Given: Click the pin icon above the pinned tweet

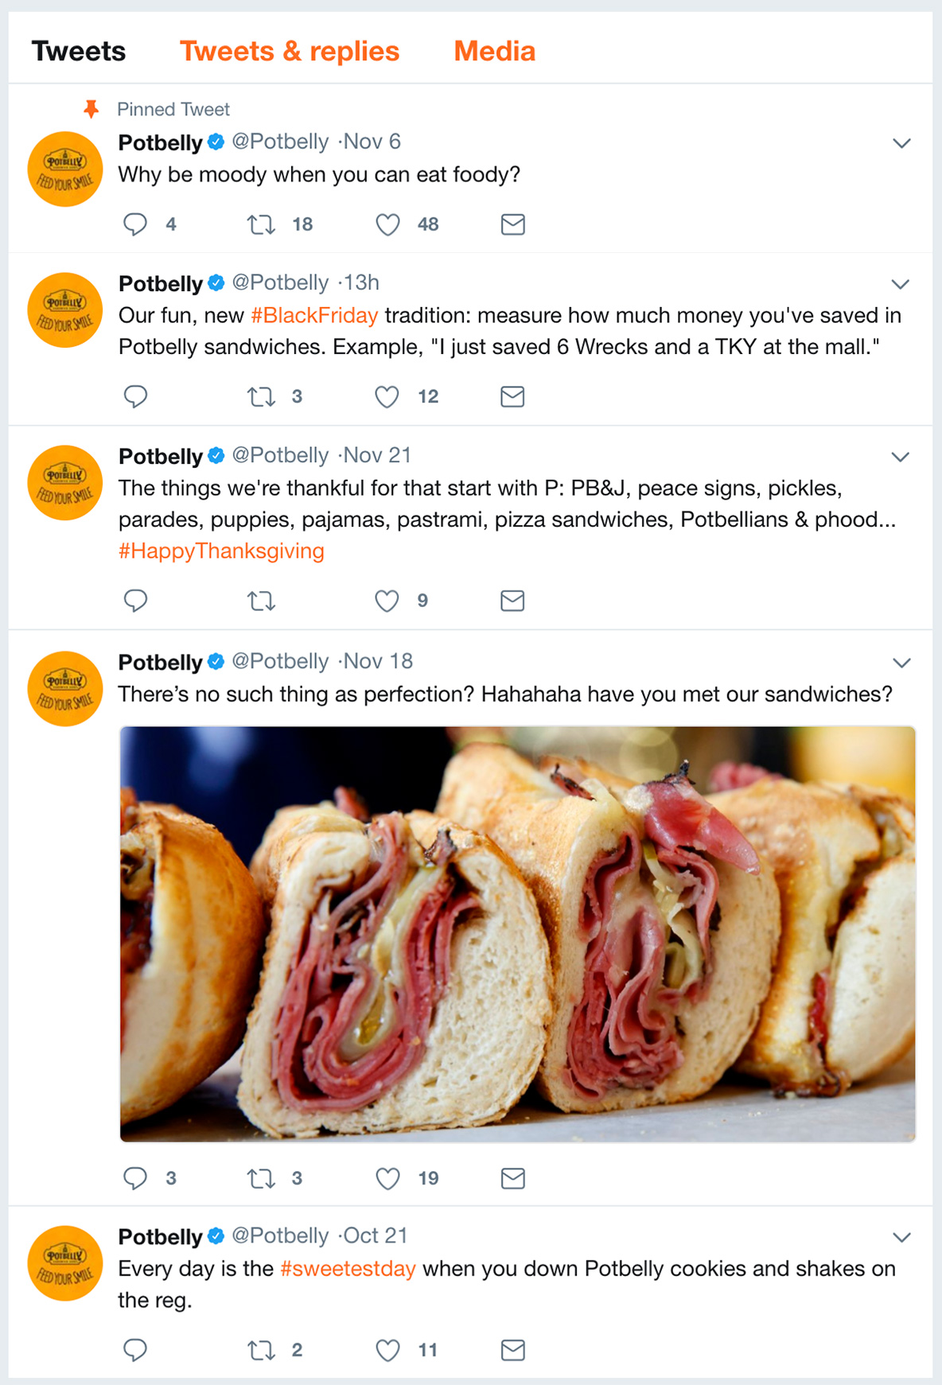Looking at the screenshot, I should (x=91, y=109).
